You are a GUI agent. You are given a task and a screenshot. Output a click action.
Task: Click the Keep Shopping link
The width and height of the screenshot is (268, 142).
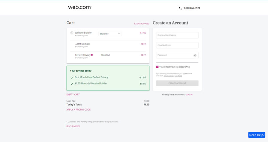tap(142, 23)
